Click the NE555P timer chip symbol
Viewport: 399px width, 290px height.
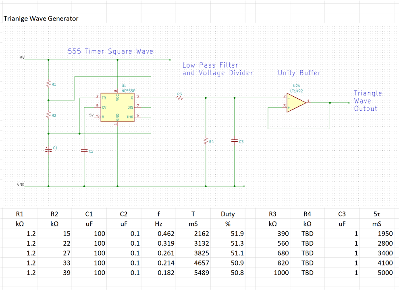coord(117,107)
